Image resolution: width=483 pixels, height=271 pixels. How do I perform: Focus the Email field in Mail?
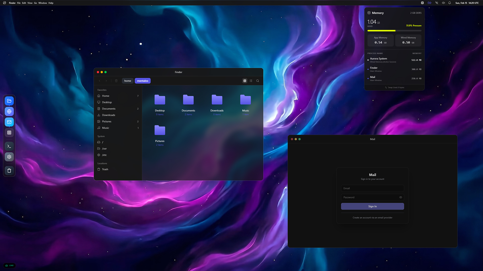click(373, 188)
